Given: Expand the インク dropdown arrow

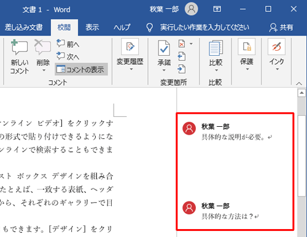Looking at the screenshot, I should click(278, 69).
